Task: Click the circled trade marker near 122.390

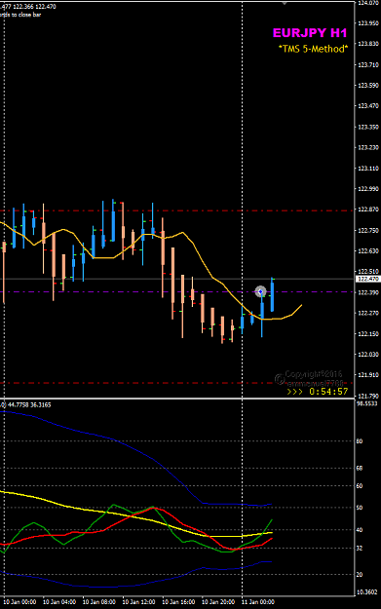Action: (x=260, y=291)
